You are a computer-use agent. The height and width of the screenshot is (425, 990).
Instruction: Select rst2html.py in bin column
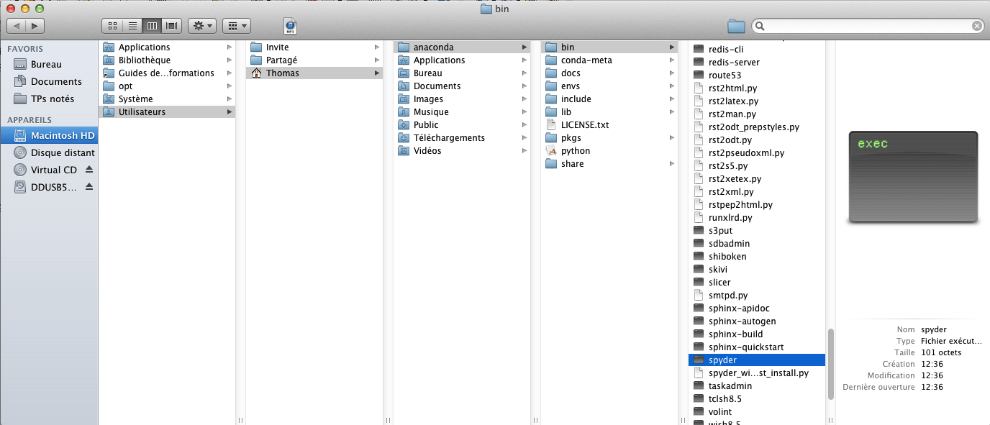tap(757, 88)
